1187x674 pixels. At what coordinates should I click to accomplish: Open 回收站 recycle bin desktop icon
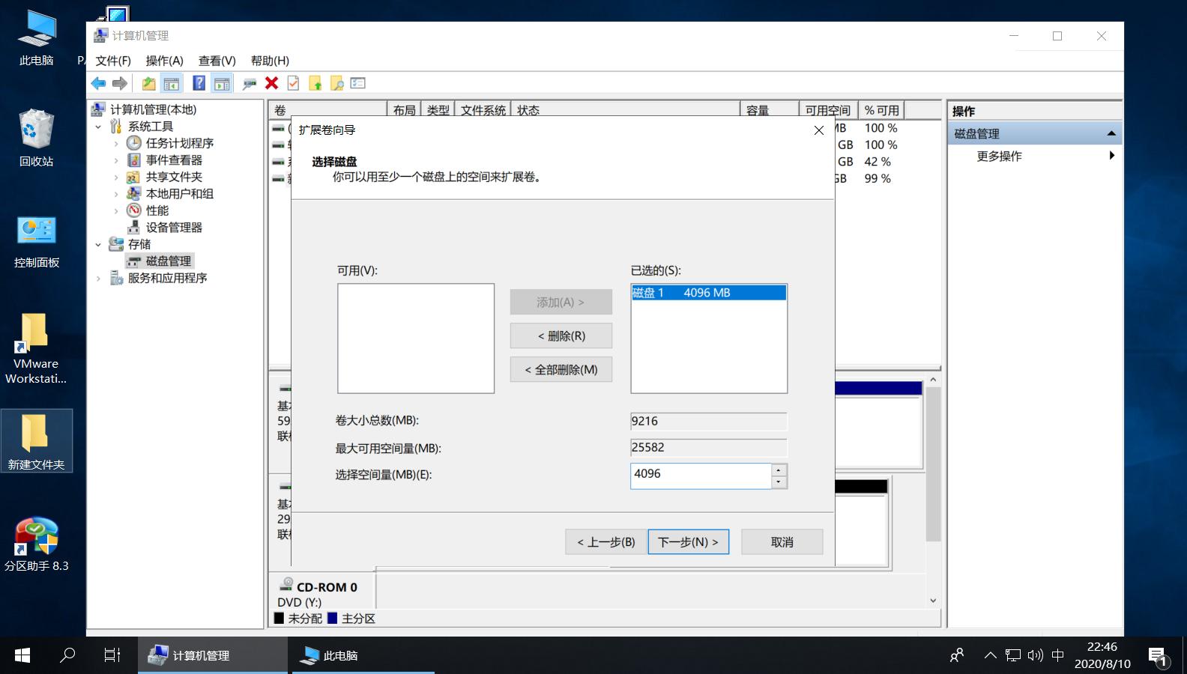coord(37,138)
